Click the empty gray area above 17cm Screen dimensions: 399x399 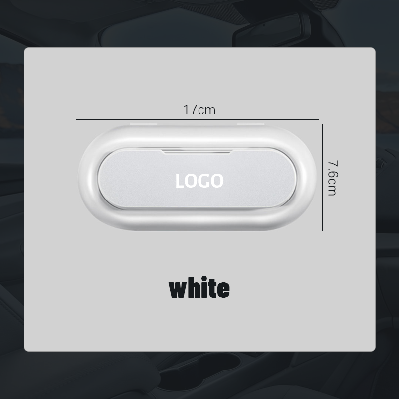pyautogui.click(x=199, y=76)
